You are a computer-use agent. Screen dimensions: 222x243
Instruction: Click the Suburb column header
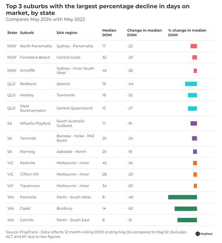pos(27,33)
